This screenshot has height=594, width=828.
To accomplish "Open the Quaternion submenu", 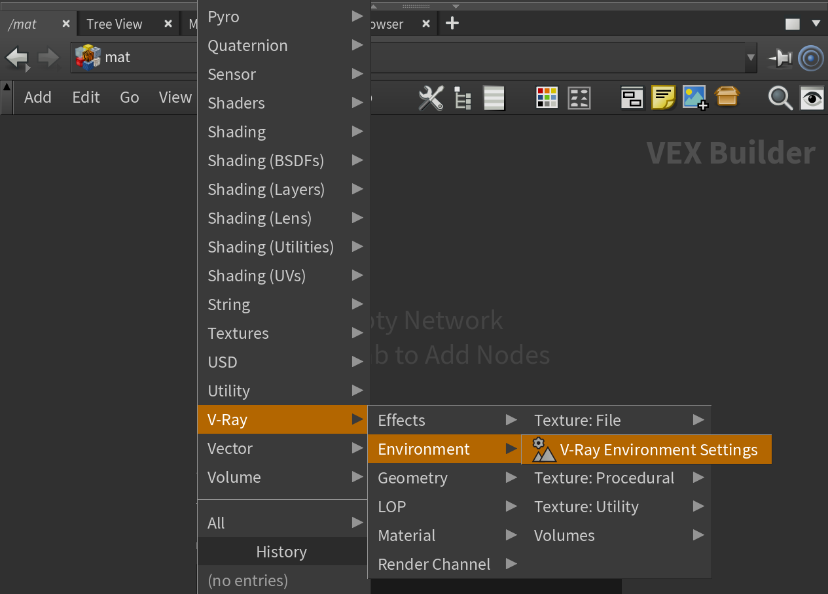I will (x=284, y=45).
